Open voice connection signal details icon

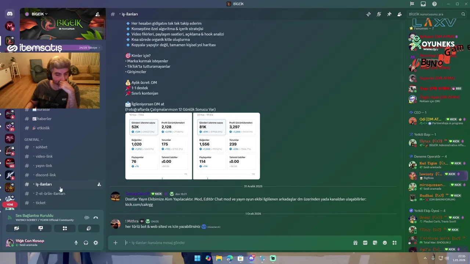click(10, 217)
